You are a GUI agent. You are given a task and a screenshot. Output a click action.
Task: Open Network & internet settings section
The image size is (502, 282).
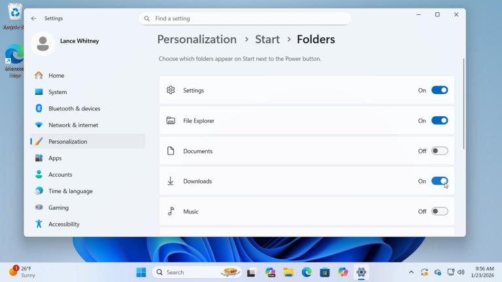pos(73,125)
